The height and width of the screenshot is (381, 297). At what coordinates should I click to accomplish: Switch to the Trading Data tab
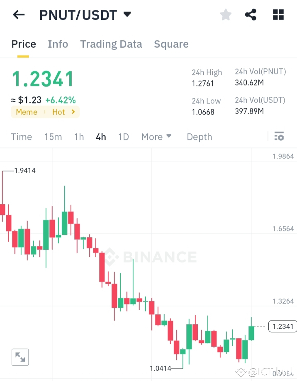coord(111,44)
